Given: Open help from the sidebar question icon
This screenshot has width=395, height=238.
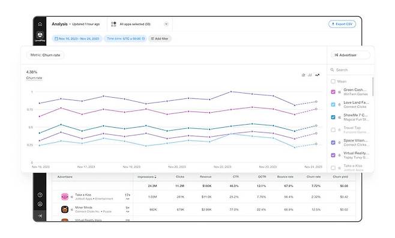Looking at the screenshot, I should pos(40,195).
